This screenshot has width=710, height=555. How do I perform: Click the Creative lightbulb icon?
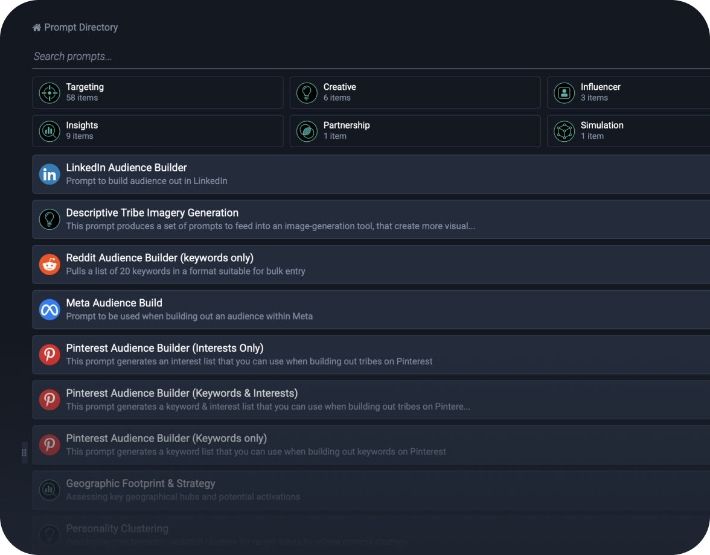click(307, 93)
